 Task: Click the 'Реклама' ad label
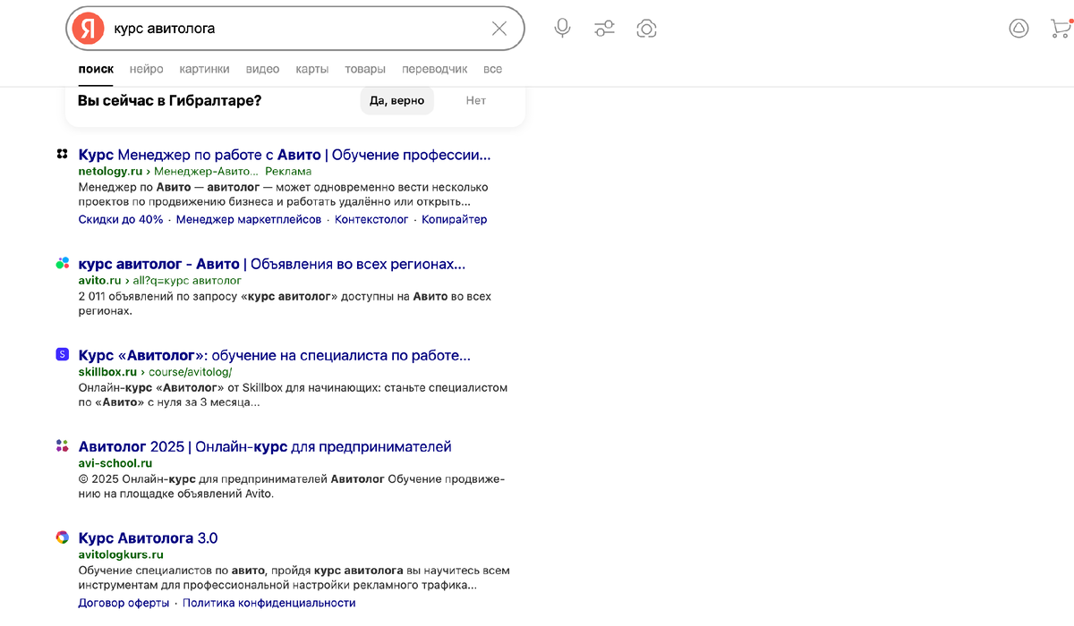(288, 171)
